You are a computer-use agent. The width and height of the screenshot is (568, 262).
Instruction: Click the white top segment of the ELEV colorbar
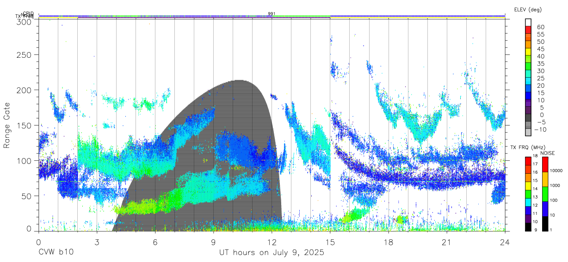pos(528,23)
